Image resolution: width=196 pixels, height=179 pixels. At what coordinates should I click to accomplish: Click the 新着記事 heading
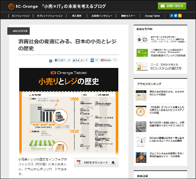(x=143, y=176)
